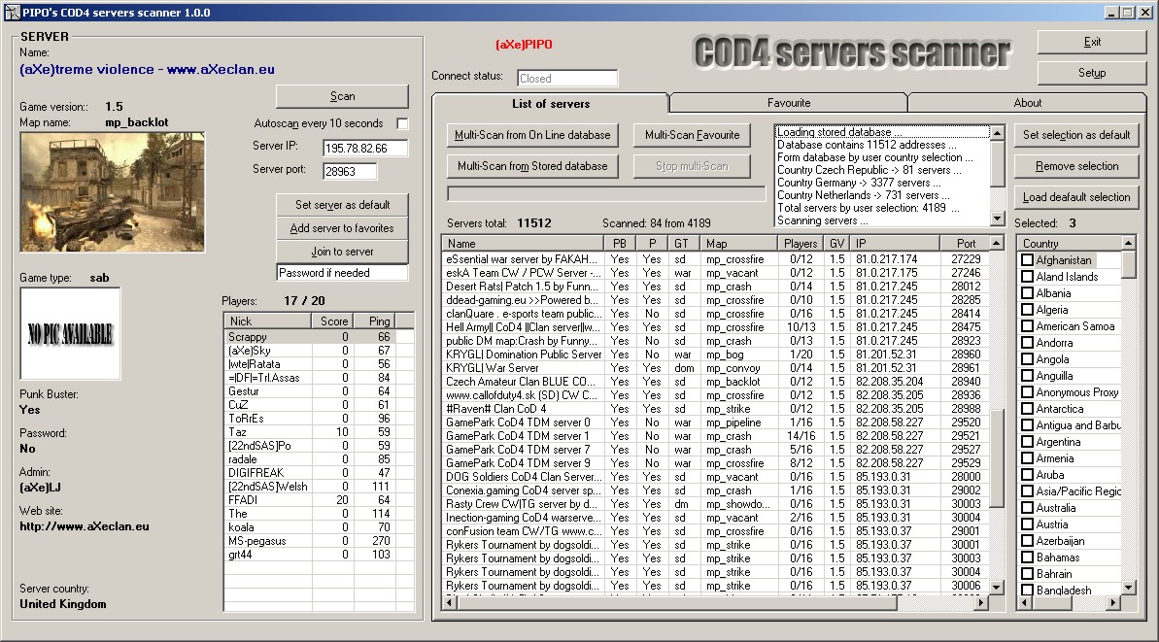Image resolution: width=1159 pixels, height=642 pixels.
Task: Click the Exit button
Action: click(1092, 42)
